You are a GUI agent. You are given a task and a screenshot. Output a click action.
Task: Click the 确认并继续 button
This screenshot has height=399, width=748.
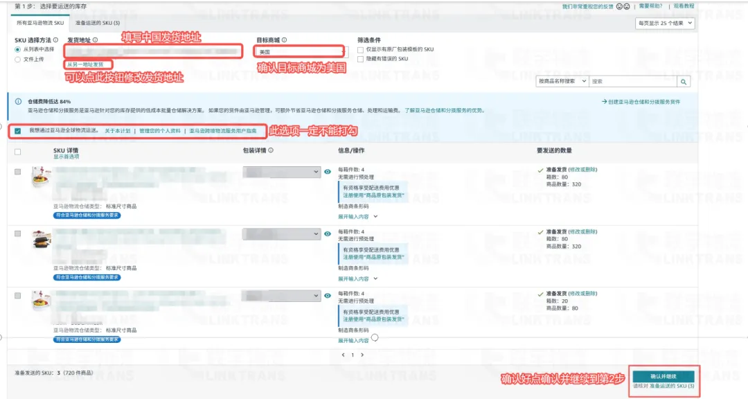[x=664, y=377]
